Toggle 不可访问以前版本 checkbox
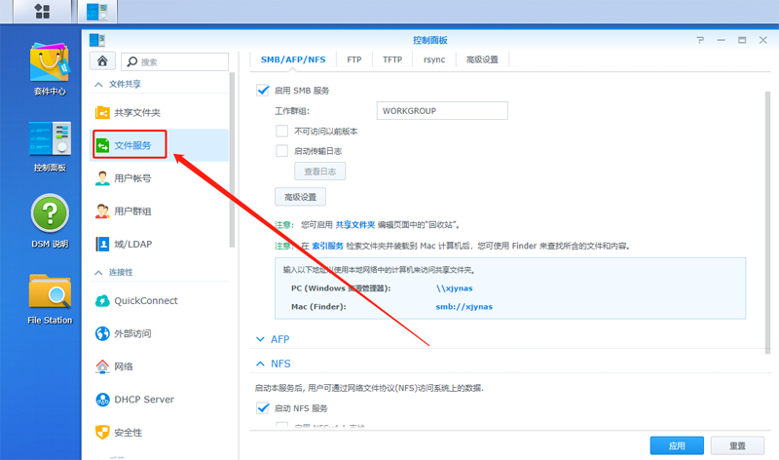 281,131
